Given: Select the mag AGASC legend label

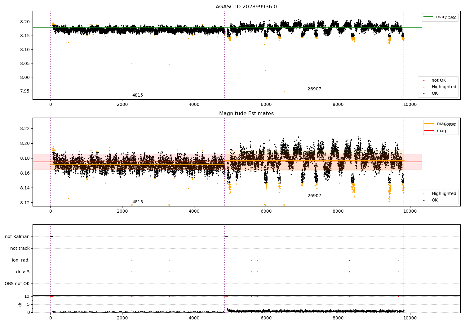Looking at the screenshot, I should (x=446, y=17).
